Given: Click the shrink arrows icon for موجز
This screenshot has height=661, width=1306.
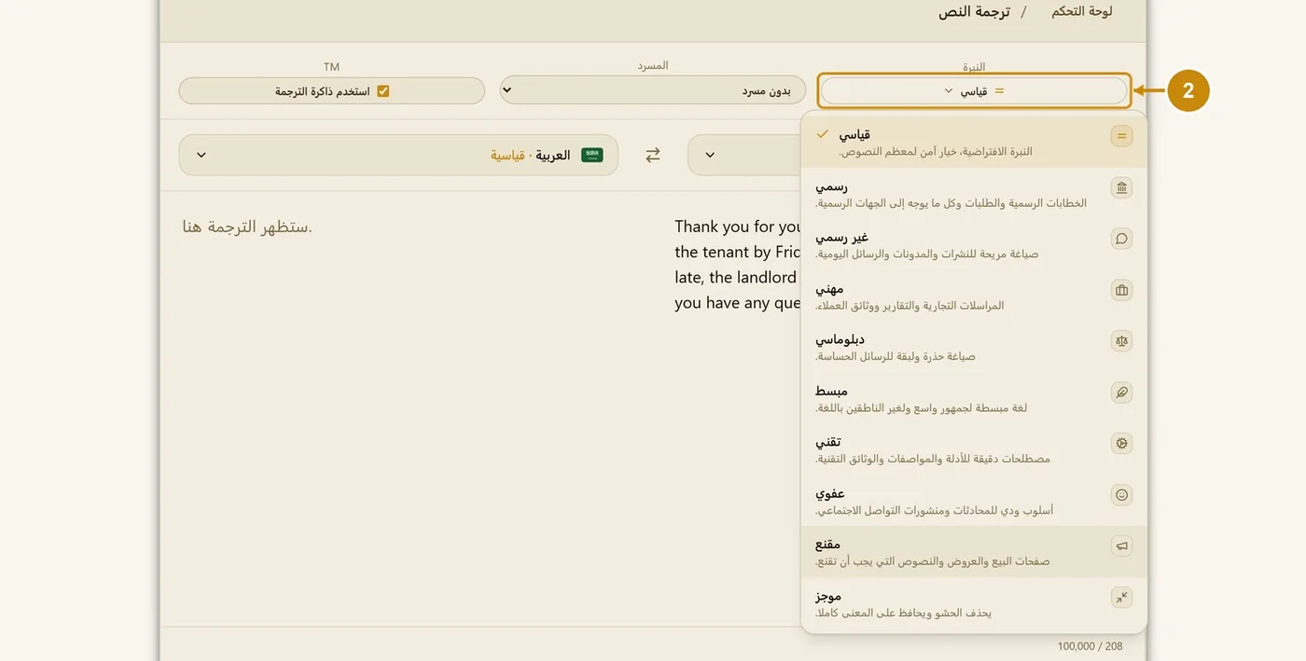Looking at the screenshot, I should (1121, 598).
